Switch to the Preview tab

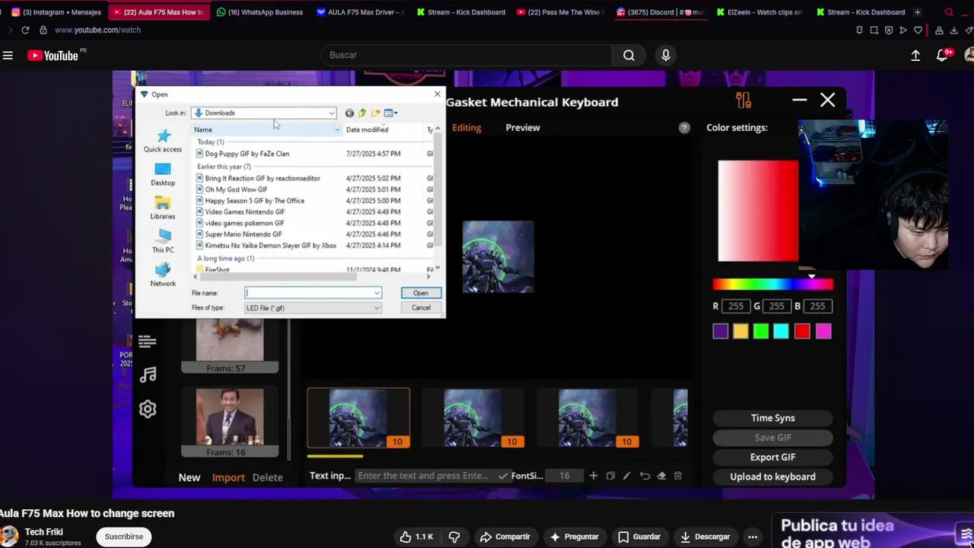click(x=523, y=128)
